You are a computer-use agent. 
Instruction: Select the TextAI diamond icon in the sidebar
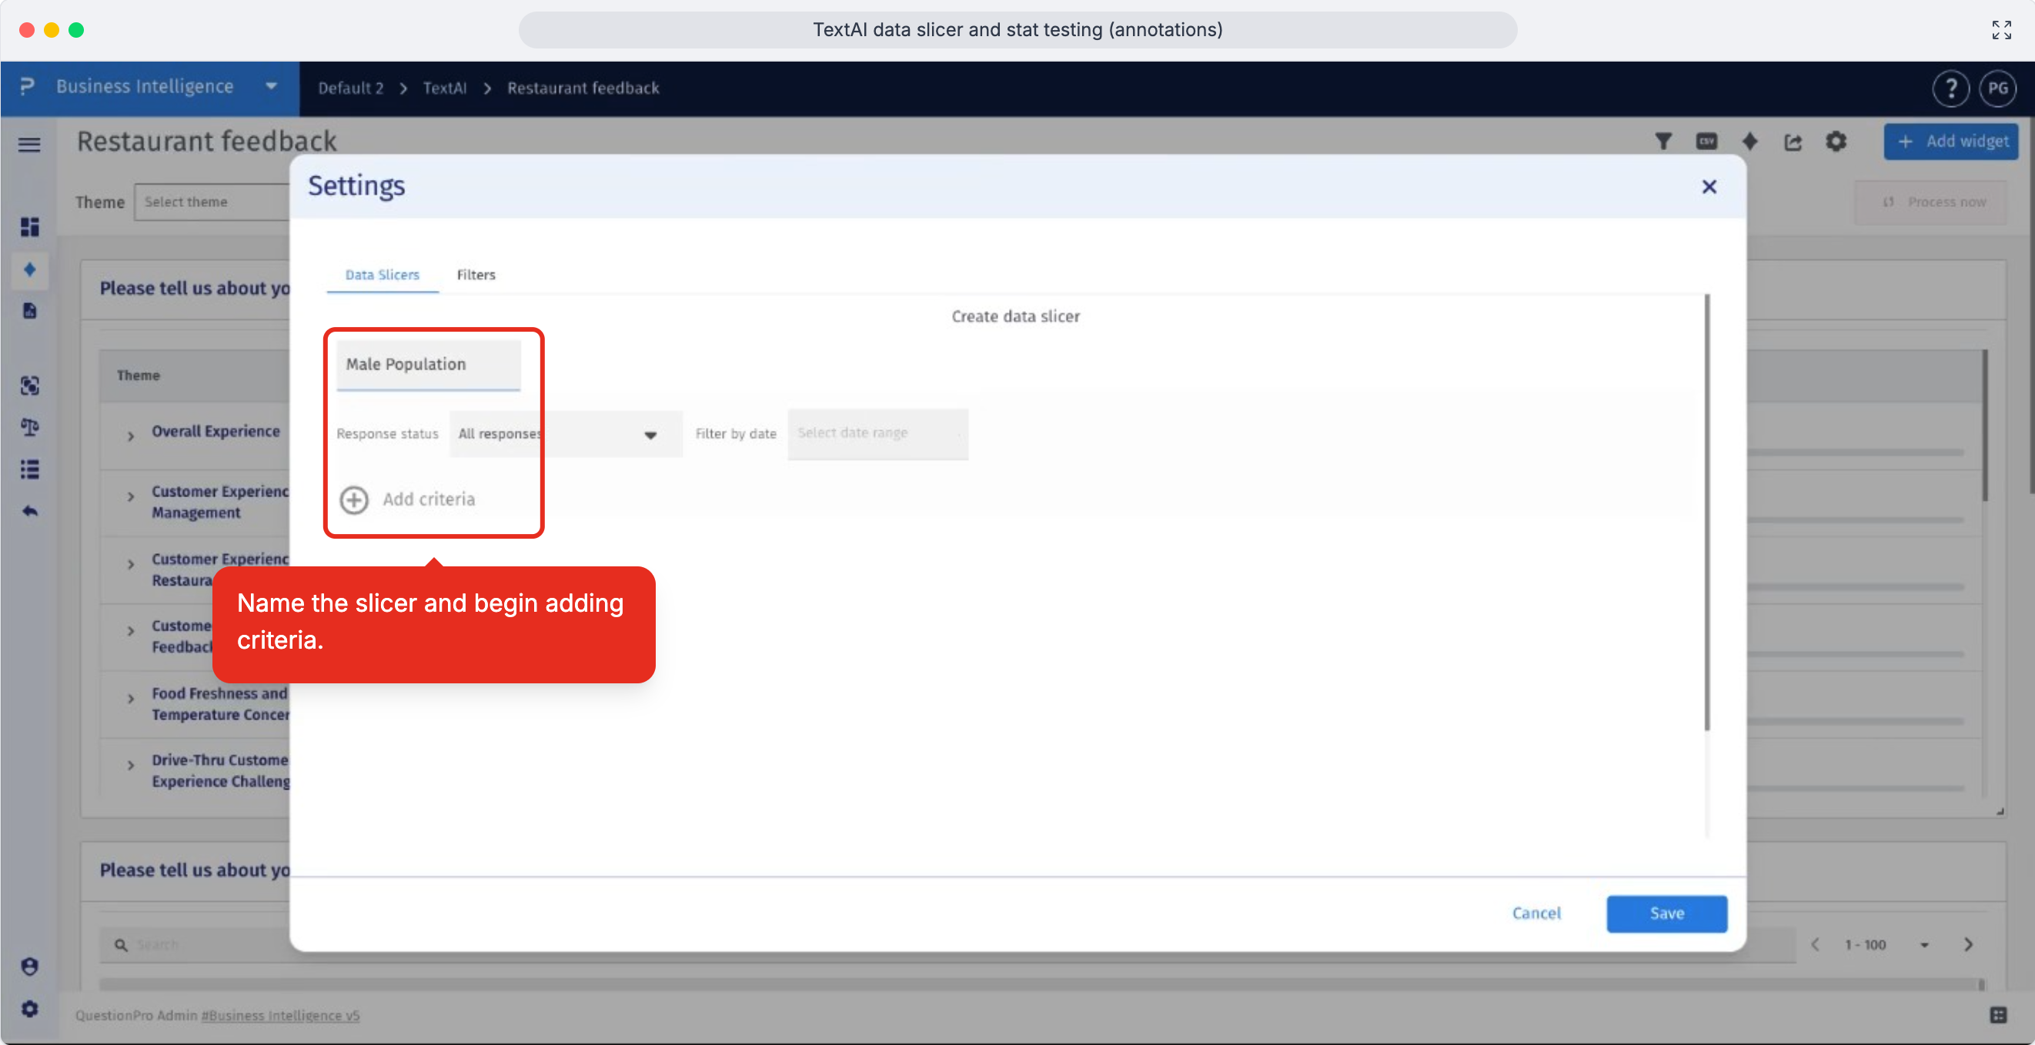(29, 269)
